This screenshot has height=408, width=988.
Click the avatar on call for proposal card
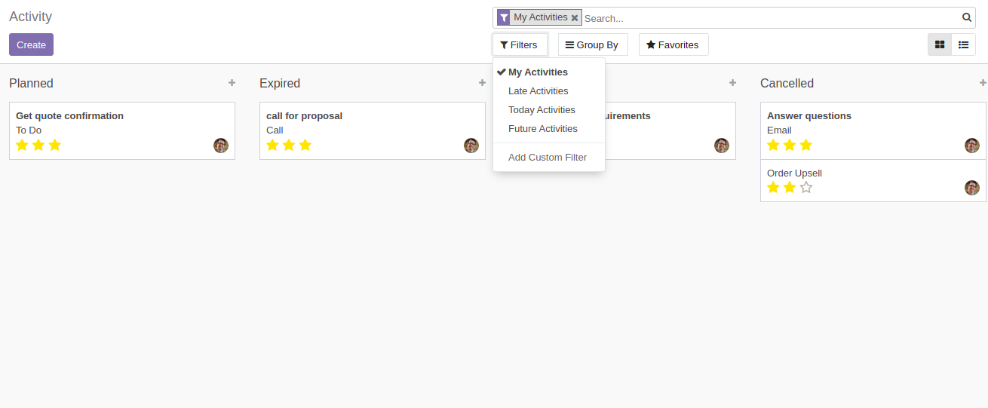point(471,146)
